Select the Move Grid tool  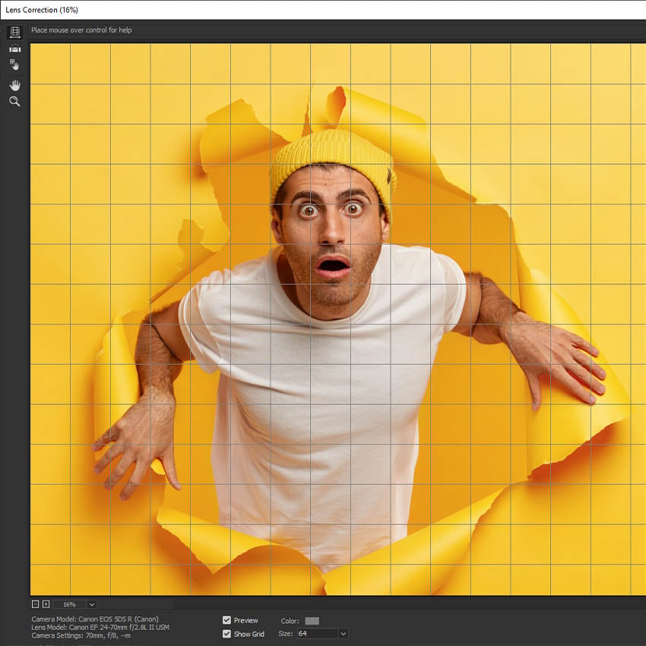14,65
